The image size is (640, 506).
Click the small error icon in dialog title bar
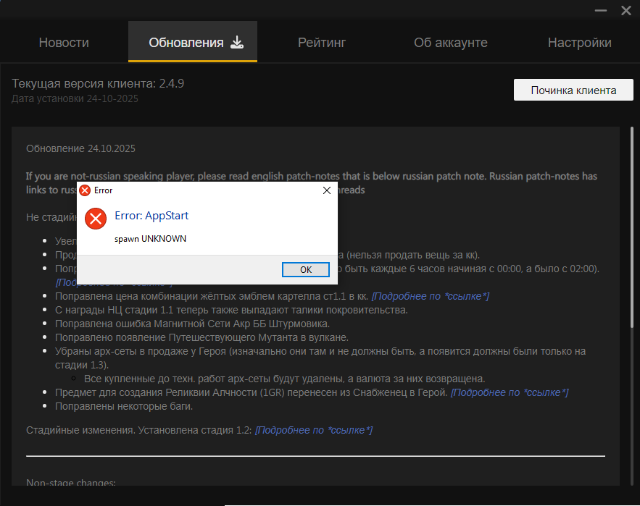[85, 190]
